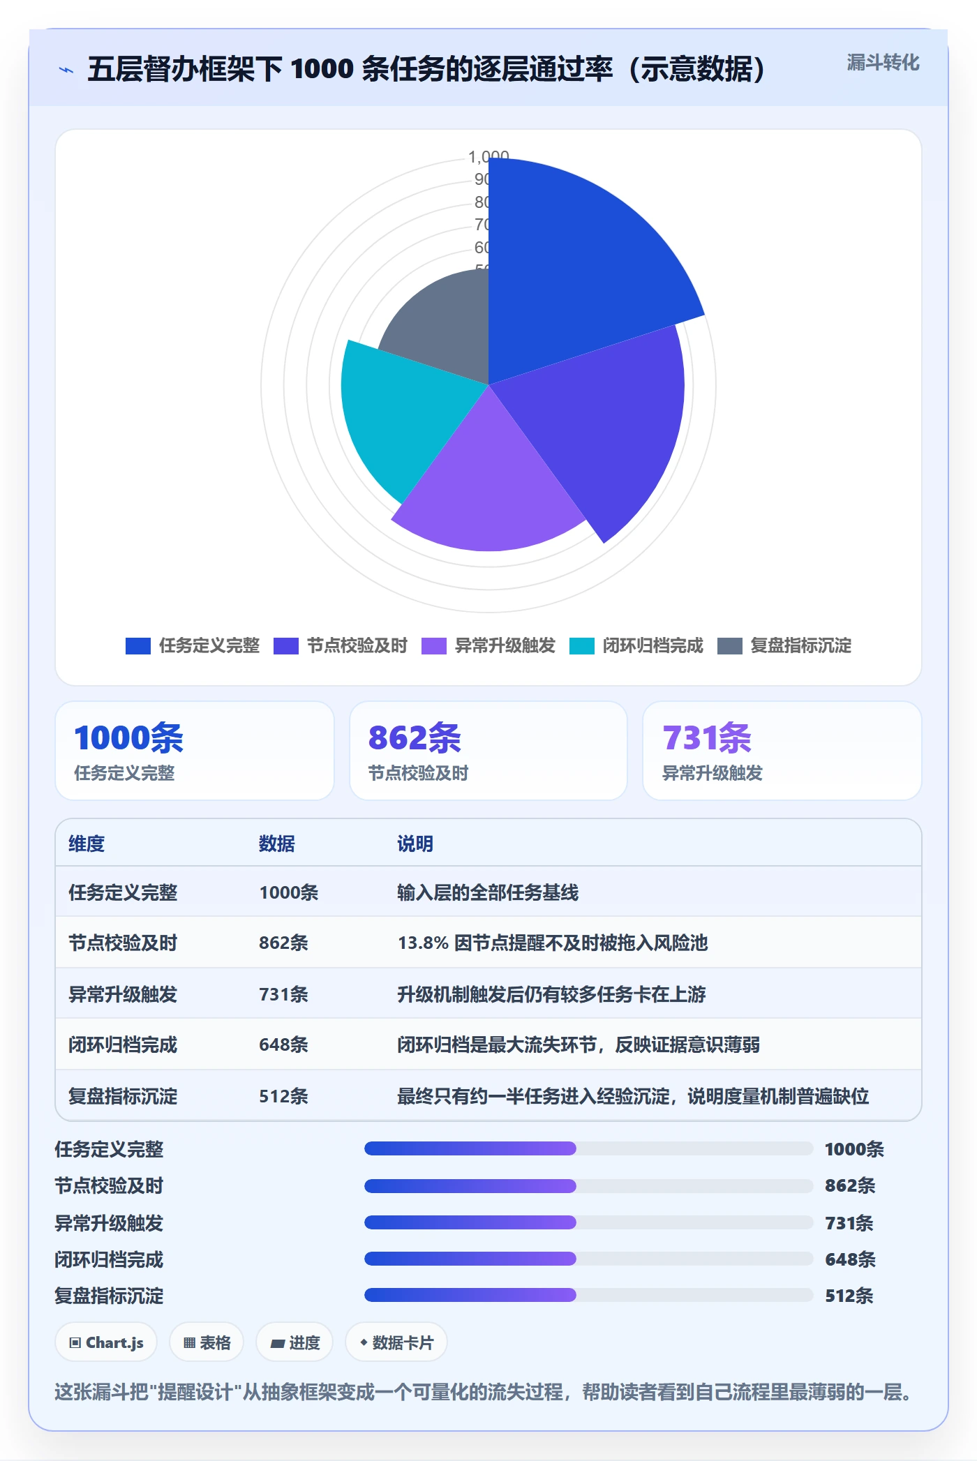Click the 维度 column header
Viewport: 977px width, 1461px height.
point(87,844)
